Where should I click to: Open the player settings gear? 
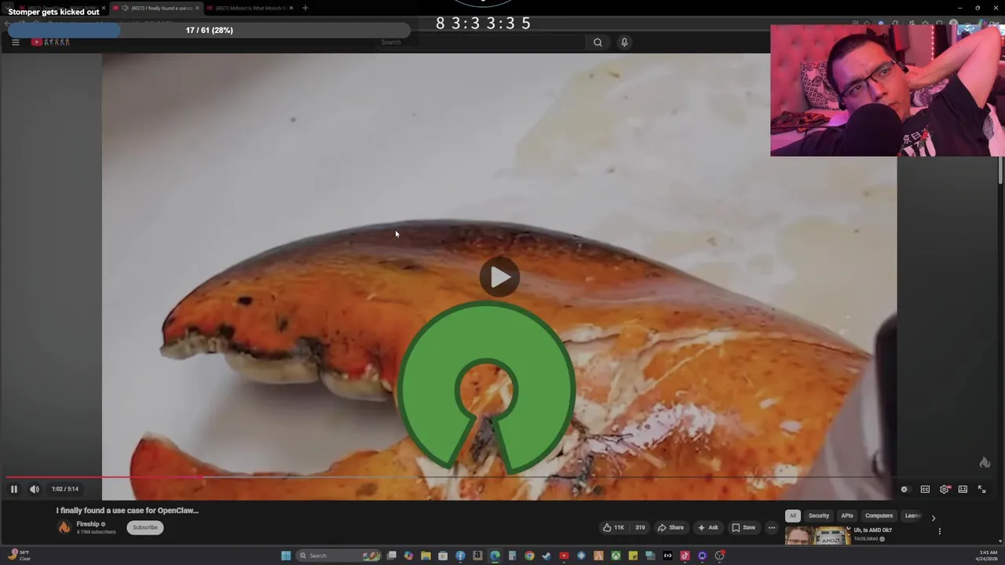point(944,489)
